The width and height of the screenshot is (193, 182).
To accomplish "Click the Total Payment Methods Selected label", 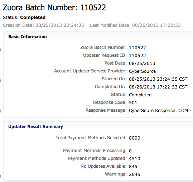I will [91, 138].
